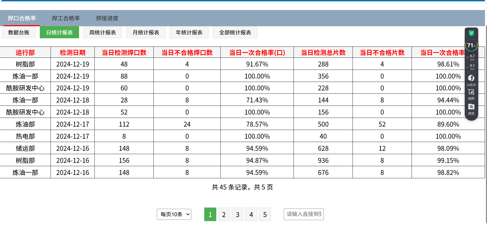Switch to 焊工合格率 tab
Viewport: 487px width, 226px height.
click(66, 18)
